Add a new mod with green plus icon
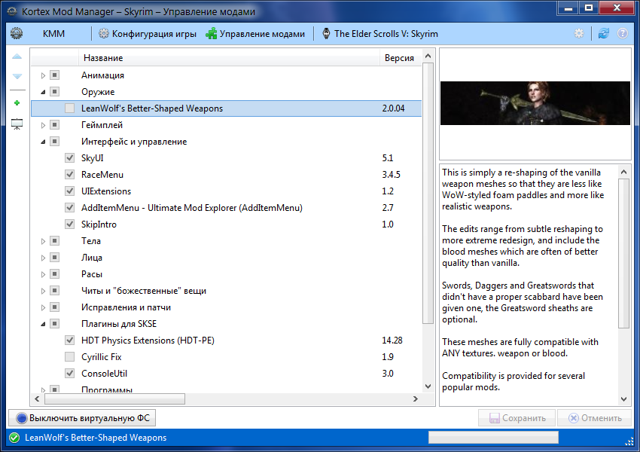The width and height of the screenshot is (640, 452). click(17, 103)
